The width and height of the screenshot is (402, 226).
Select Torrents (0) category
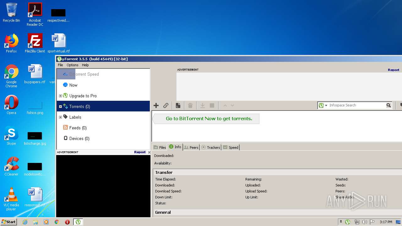(x=103, y=106)
